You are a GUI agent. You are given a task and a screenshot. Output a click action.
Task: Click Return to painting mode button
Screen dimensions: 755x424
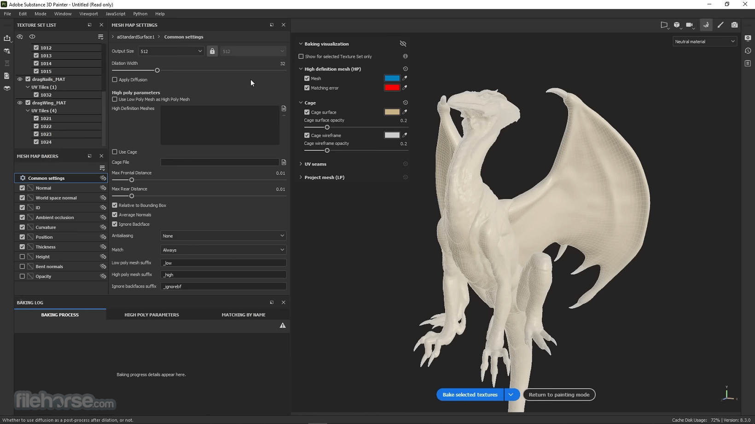(559, 395)
